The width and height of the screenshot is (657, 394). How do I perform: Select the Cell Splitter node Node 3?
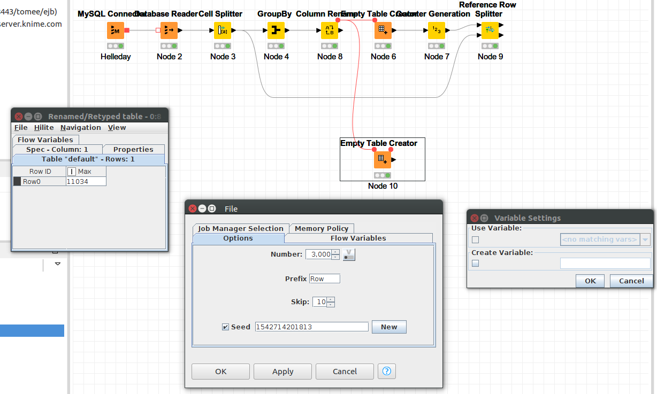(223, 30)
